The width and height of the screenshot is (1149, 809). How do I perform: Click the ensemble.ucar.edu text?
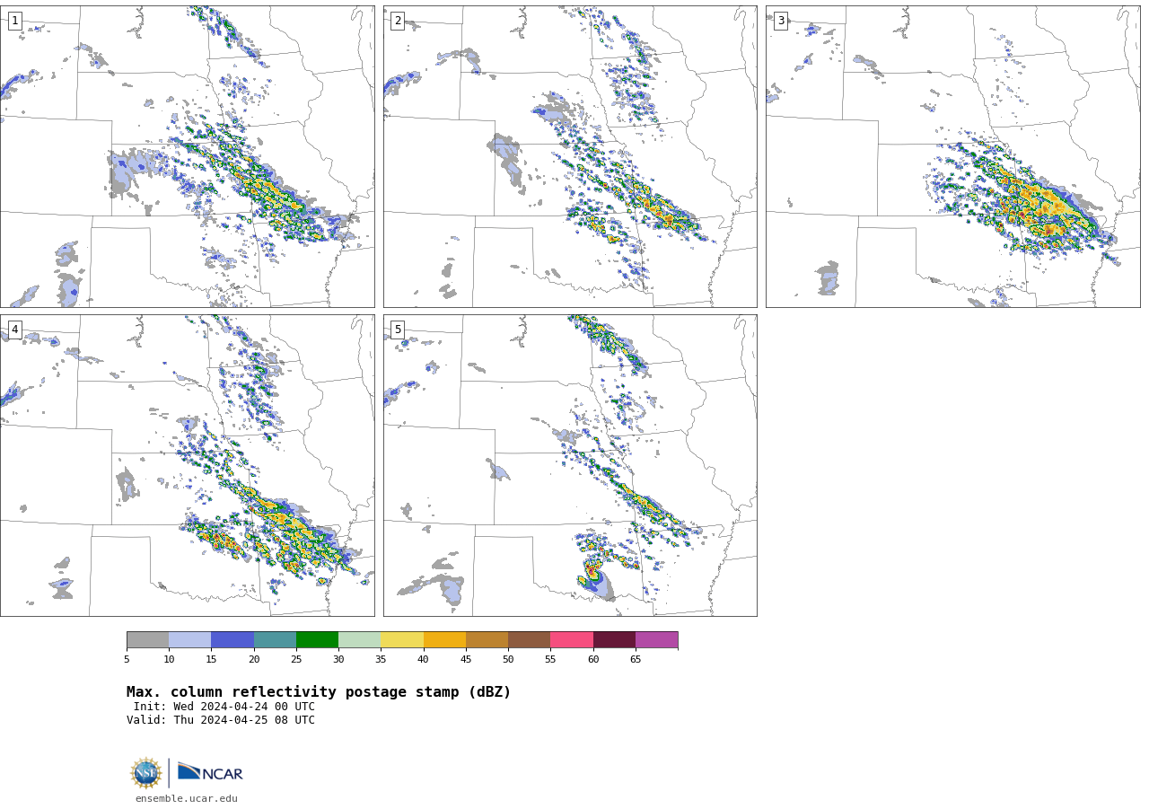point(187,798)
